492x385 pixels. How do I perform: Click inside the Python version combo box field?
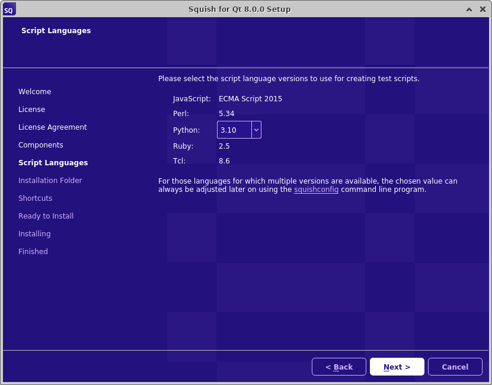pos(234,130)
